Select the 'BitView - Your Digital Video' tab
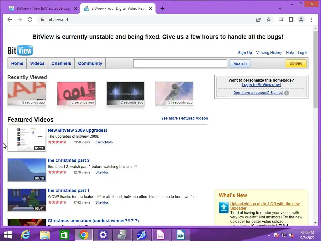The height and width of the screenshot is (241, 321). [x=118, y=8]
